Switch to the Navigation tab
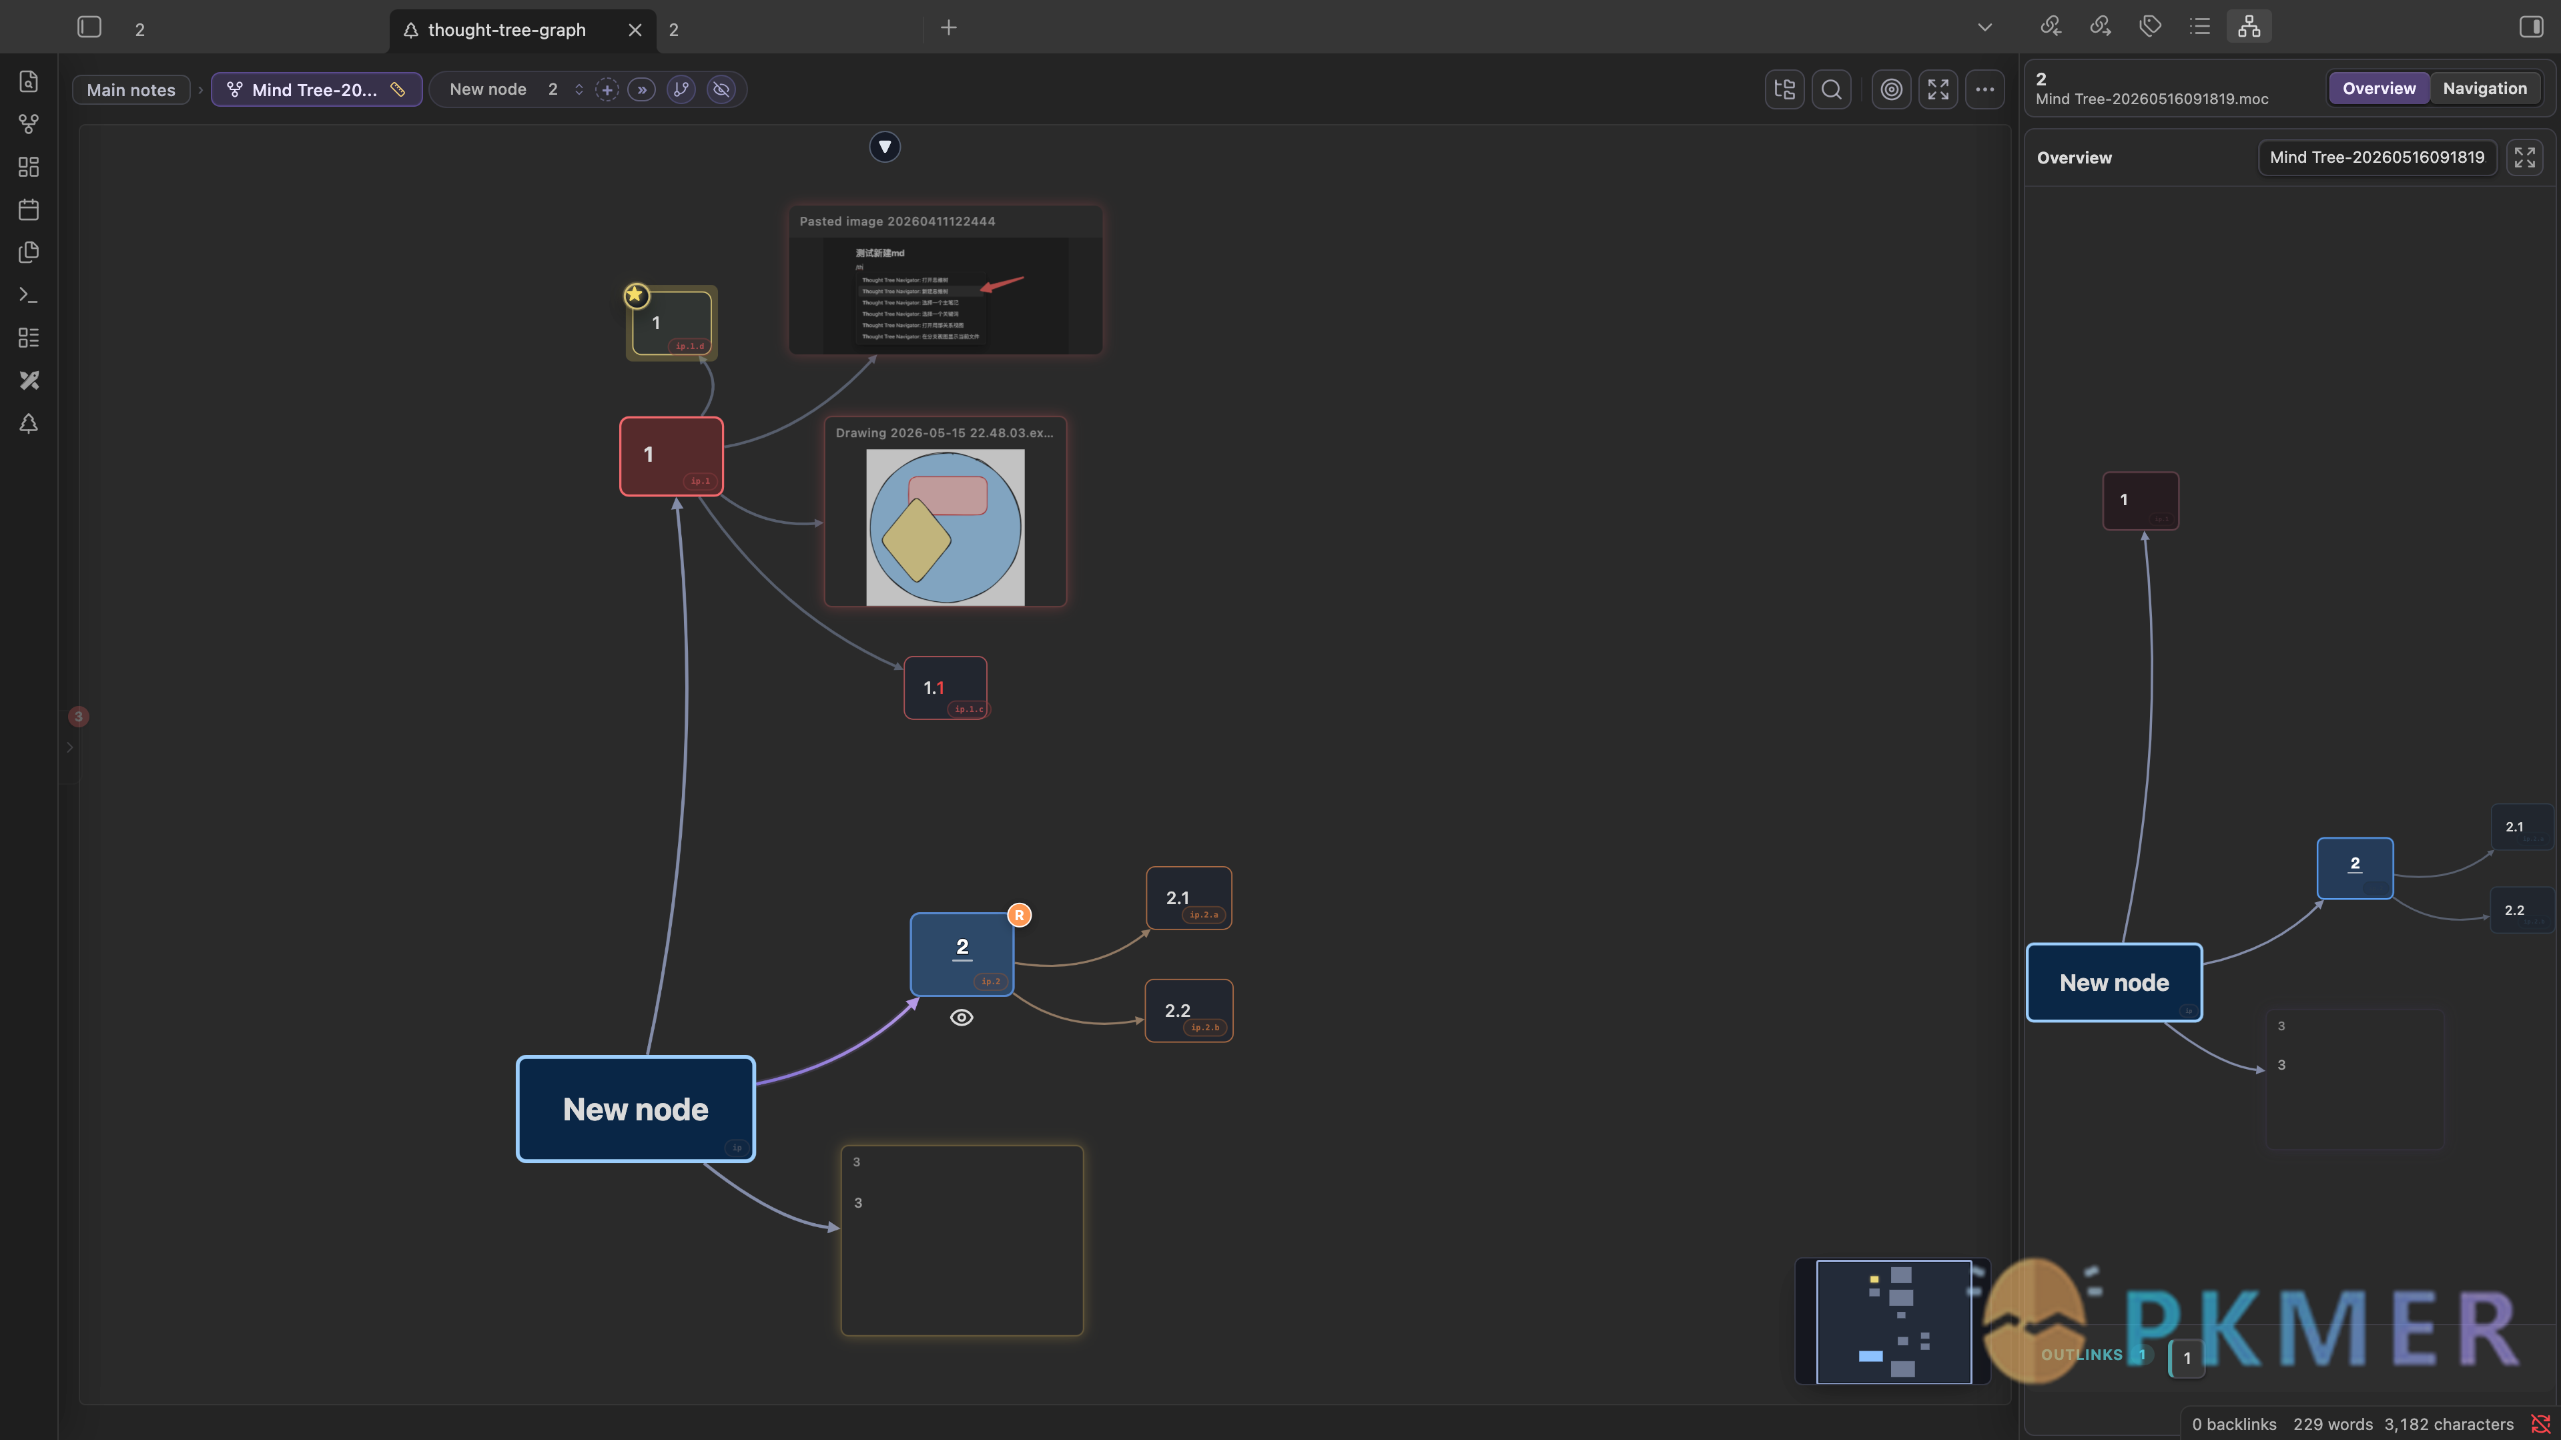 click(2484, 89)
